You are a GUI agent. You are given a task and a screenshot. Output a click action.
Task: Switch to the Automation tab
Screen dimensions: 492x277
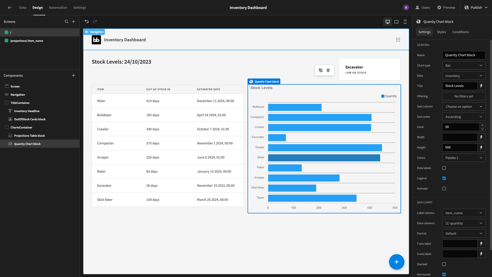point(58,8)
